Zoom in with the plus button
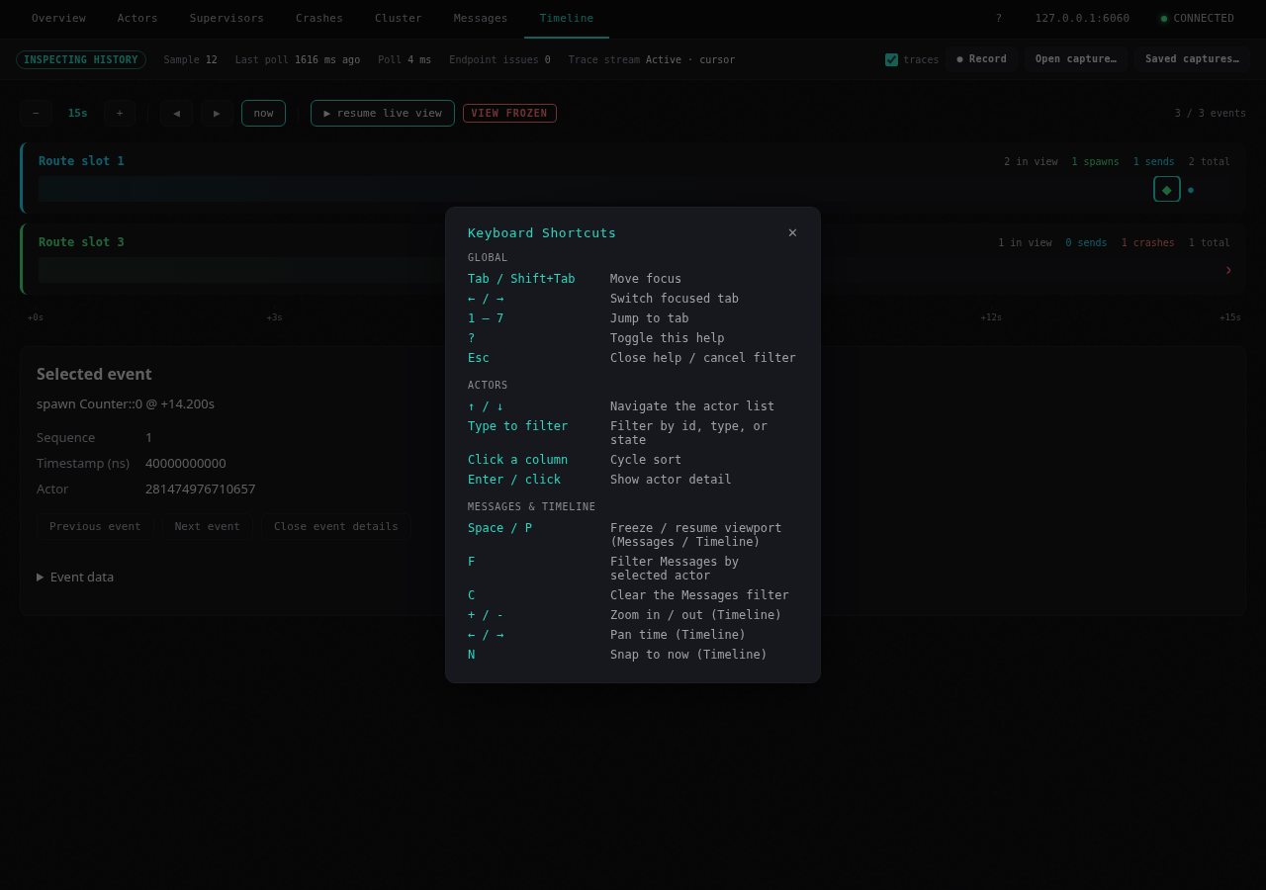Viewport: 1266px width, 890px height. coord(120,113)
